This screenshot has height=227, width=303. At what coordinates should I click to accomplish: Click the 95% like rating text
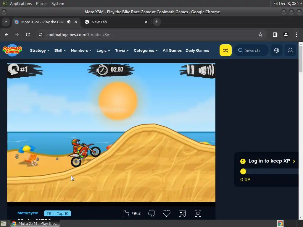[x=136, y=214]
